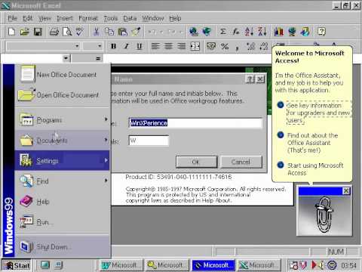362x272 pixels.
Task: Click the Office Assistant help icon
Action: pyautogui.click(x=321, y=32)
